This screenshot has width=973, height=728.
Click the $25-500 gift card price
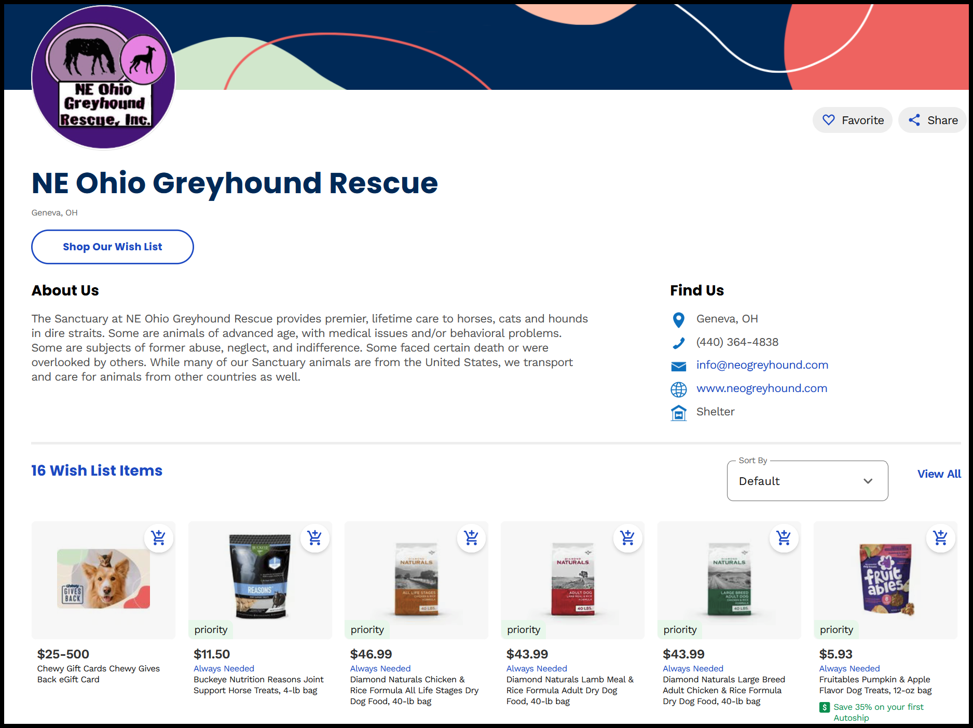(63, 654)
